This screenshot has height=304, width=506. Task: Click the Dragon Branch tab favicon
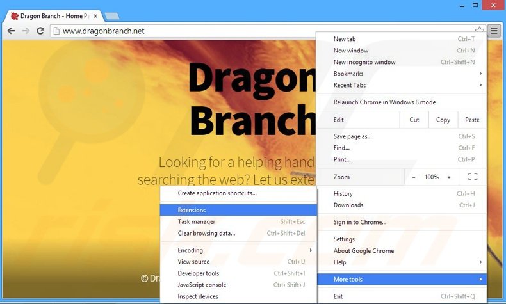point(14,16)
